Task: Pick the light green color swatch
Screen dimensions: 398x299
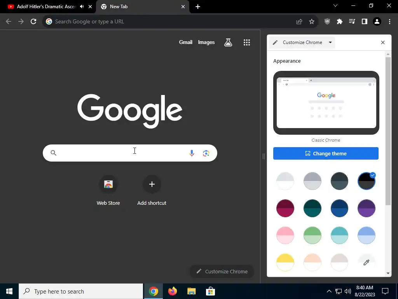Action: [312, 236]
